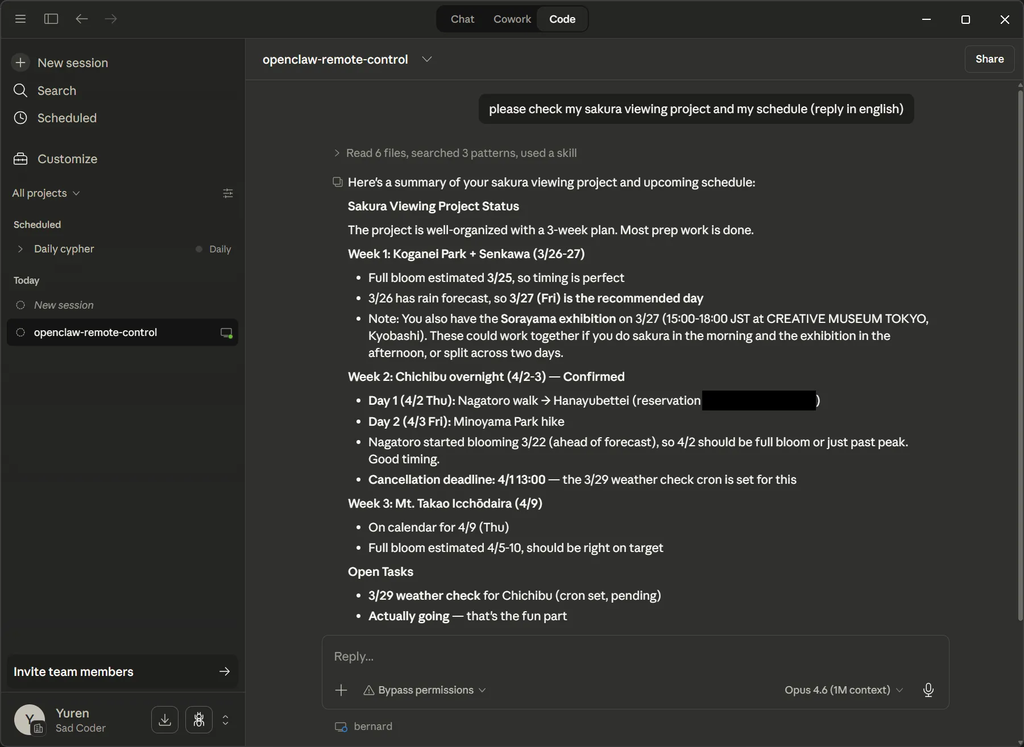
Task: Open the All projects dropdown
Action: click(x=45, y=193)
